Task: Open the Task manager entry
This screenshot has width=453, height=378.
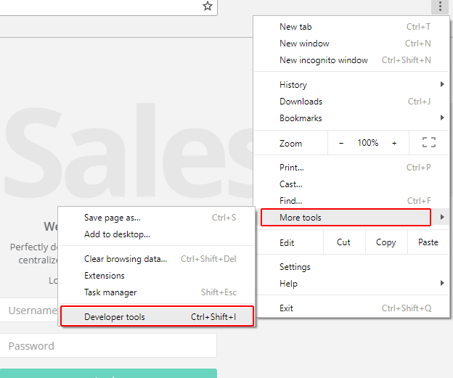Action: [110, 292]
